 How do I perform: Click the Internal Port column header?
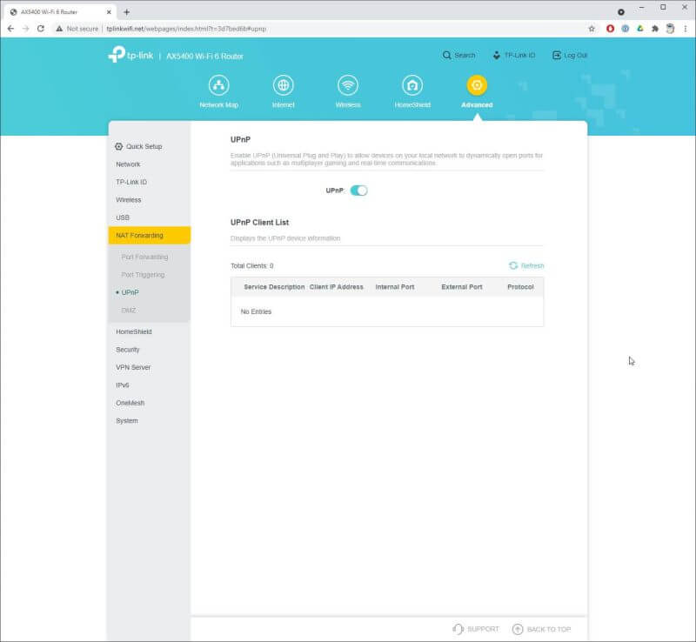coord(395,287)
